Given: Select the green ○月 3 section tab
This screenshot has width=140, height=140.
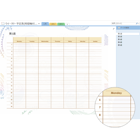Looking at the screenshot, I should (x=61, y=24).
